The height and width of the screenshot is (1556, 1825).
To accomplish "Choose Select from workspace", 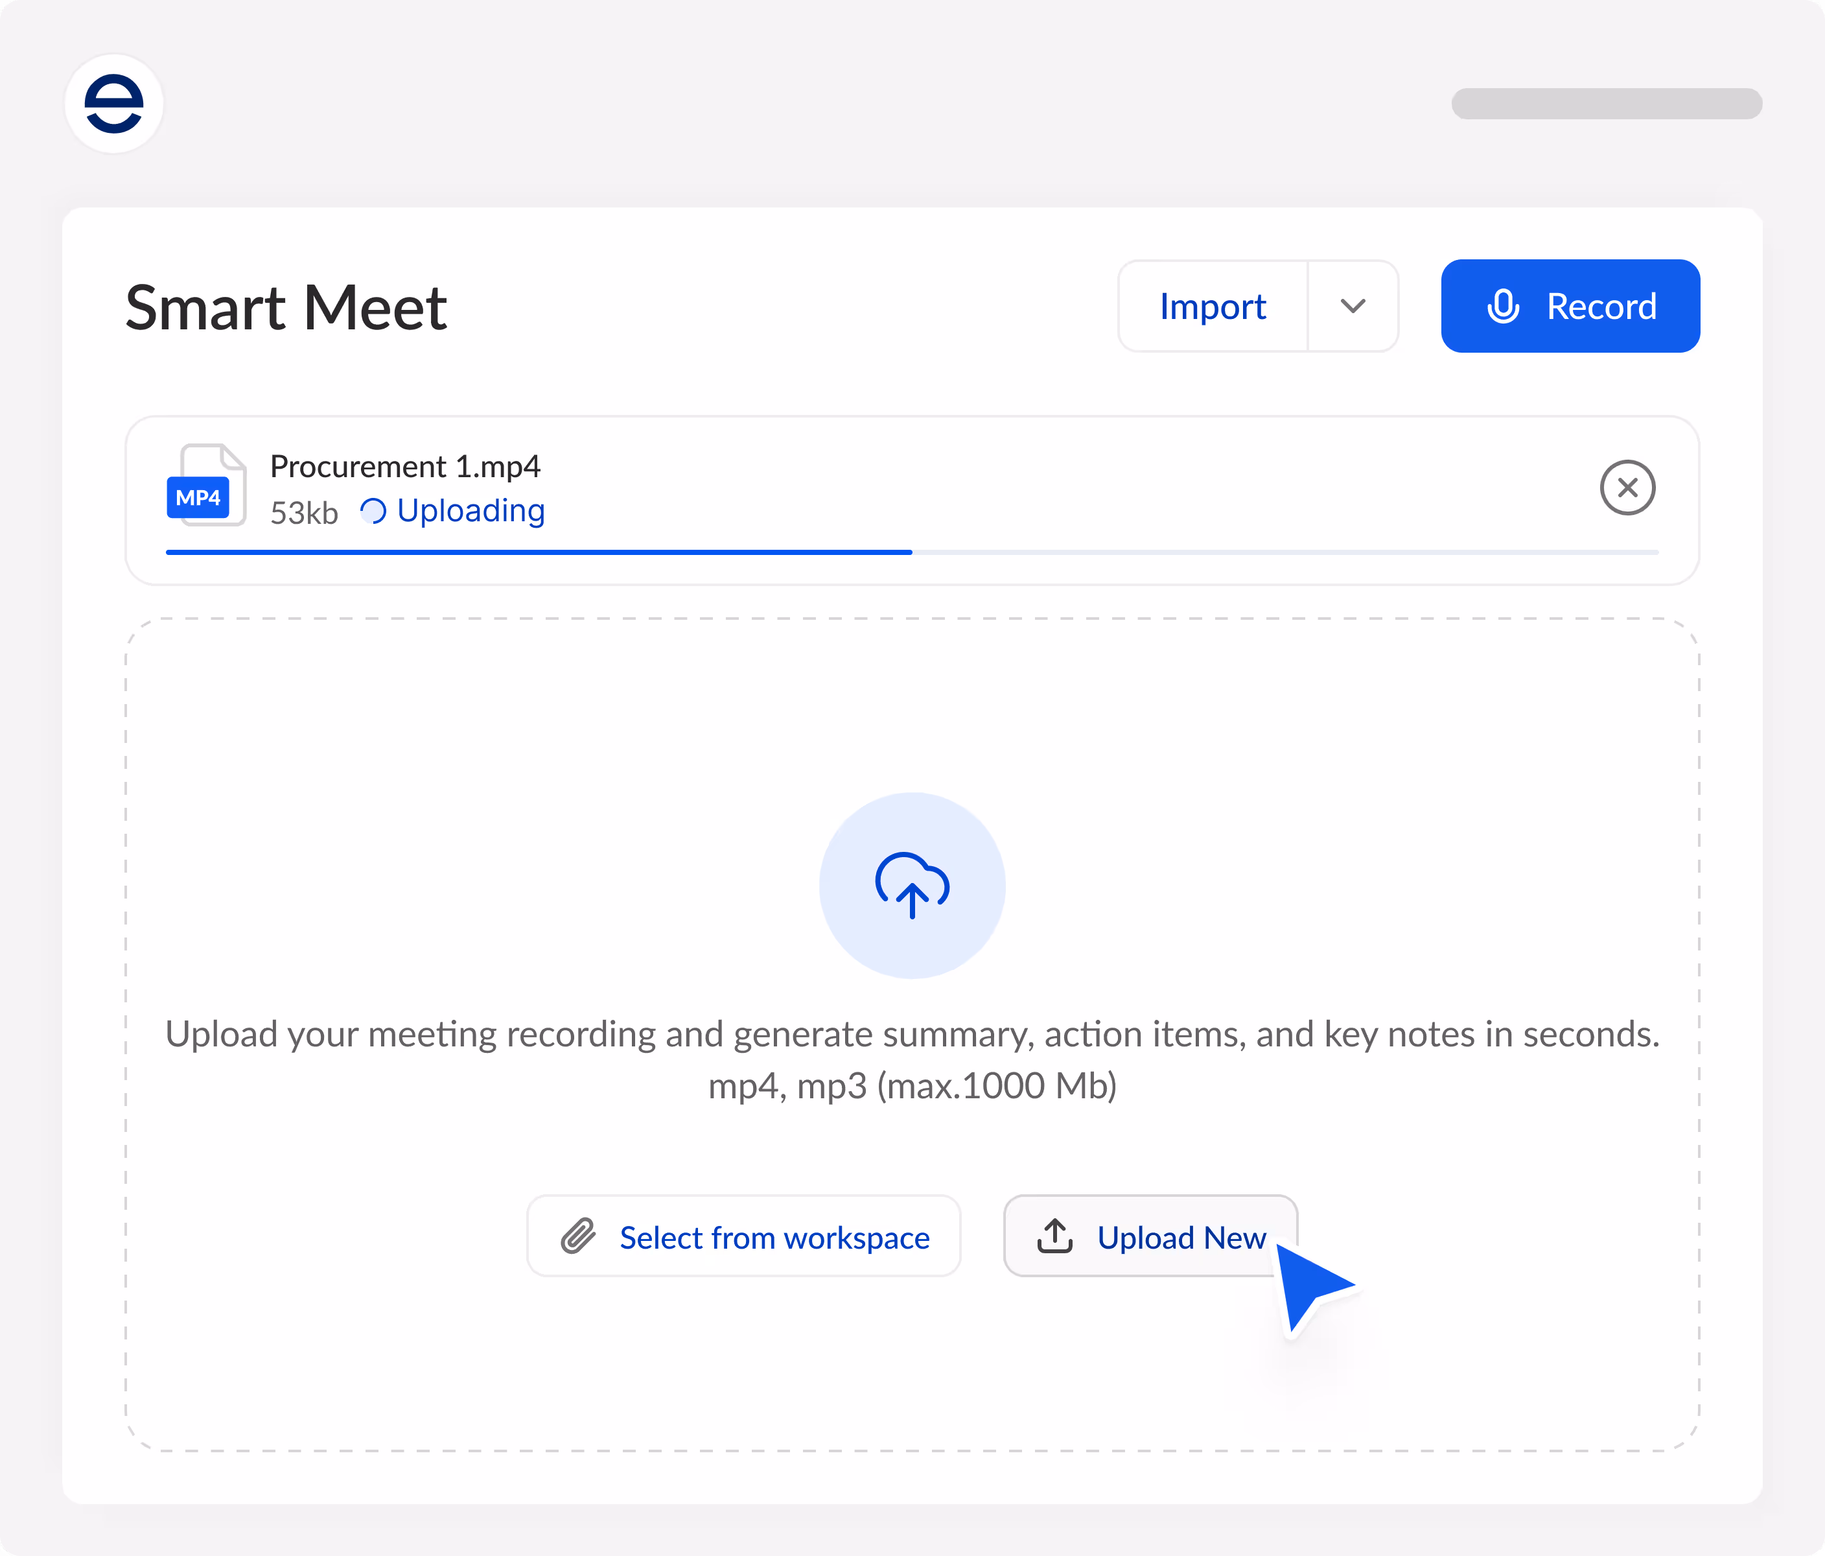I will 743,1236.
